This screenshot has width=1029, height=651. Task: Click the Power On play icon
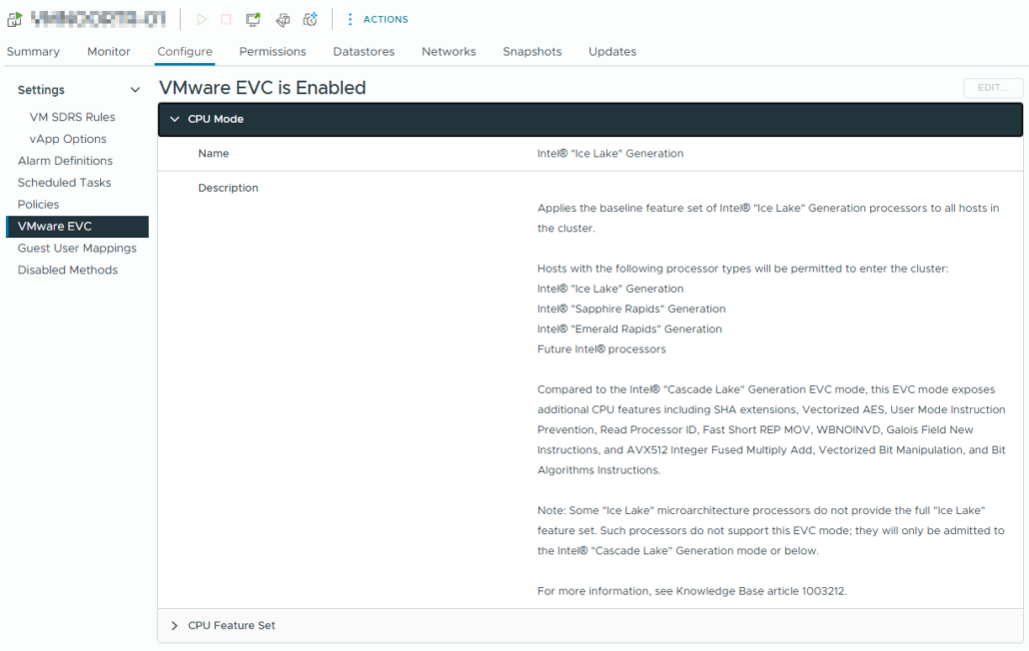(x=202, y=19)
